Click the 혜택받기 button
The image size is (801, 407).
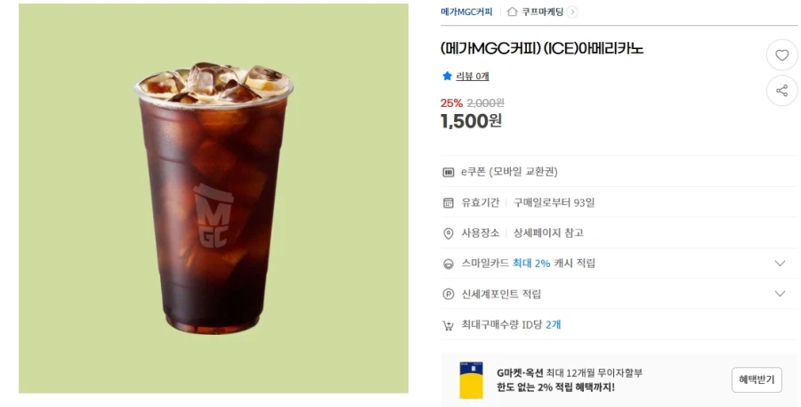pyautogui.click(x=756, y=380)
